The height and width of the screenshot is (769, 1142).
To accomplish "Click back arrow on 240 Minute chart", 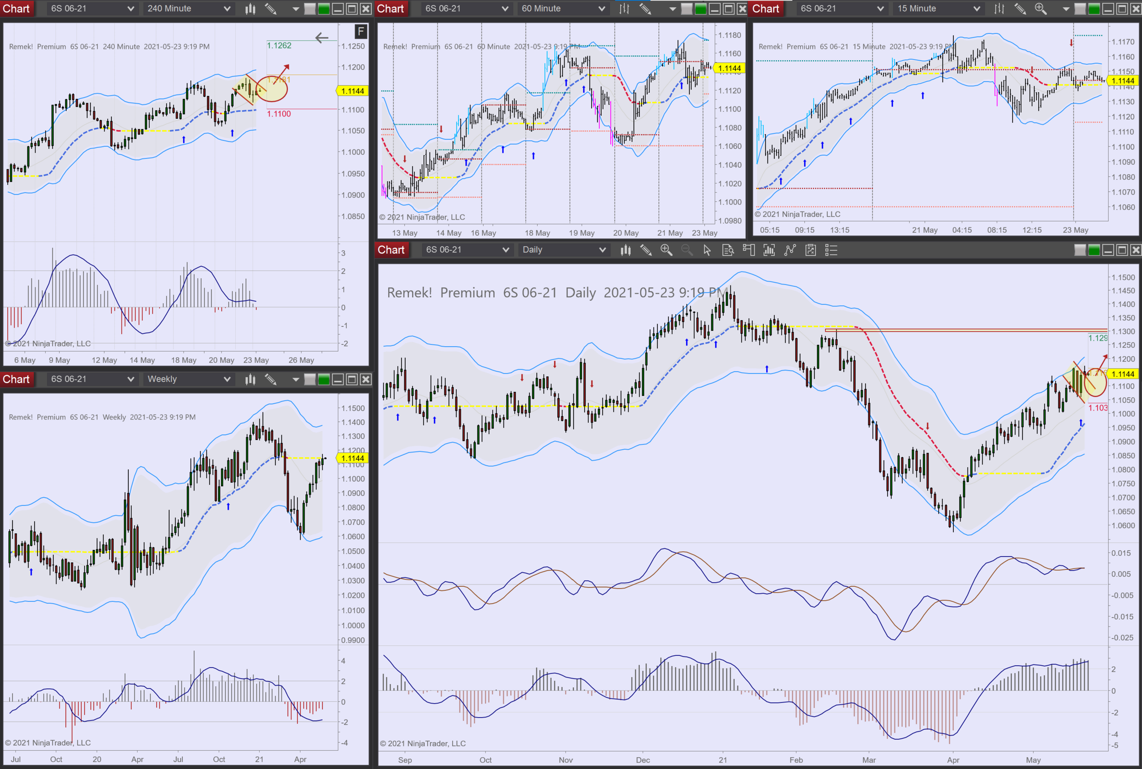I will 322,38.
